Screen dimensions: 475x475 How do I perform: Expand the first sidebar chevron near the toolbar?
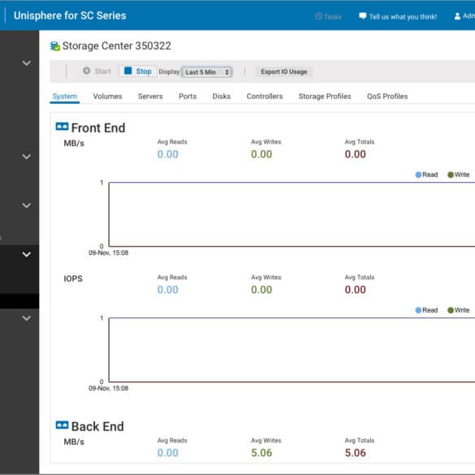coord(27,63)
